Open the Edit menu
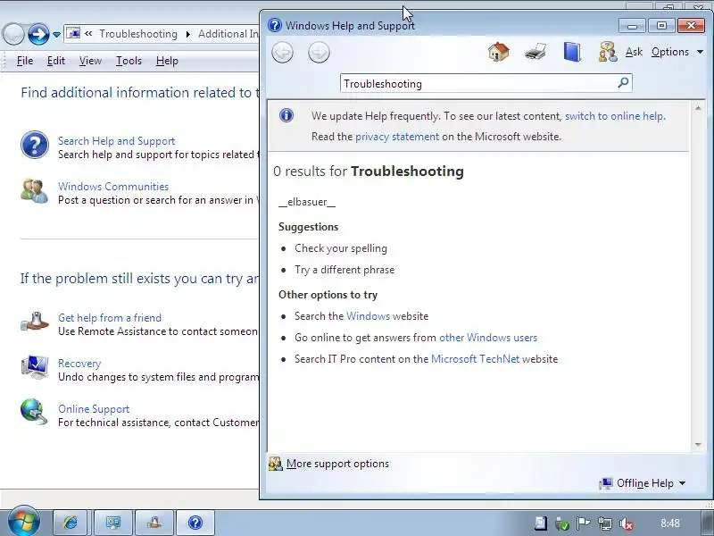 [x=56, y=61]
